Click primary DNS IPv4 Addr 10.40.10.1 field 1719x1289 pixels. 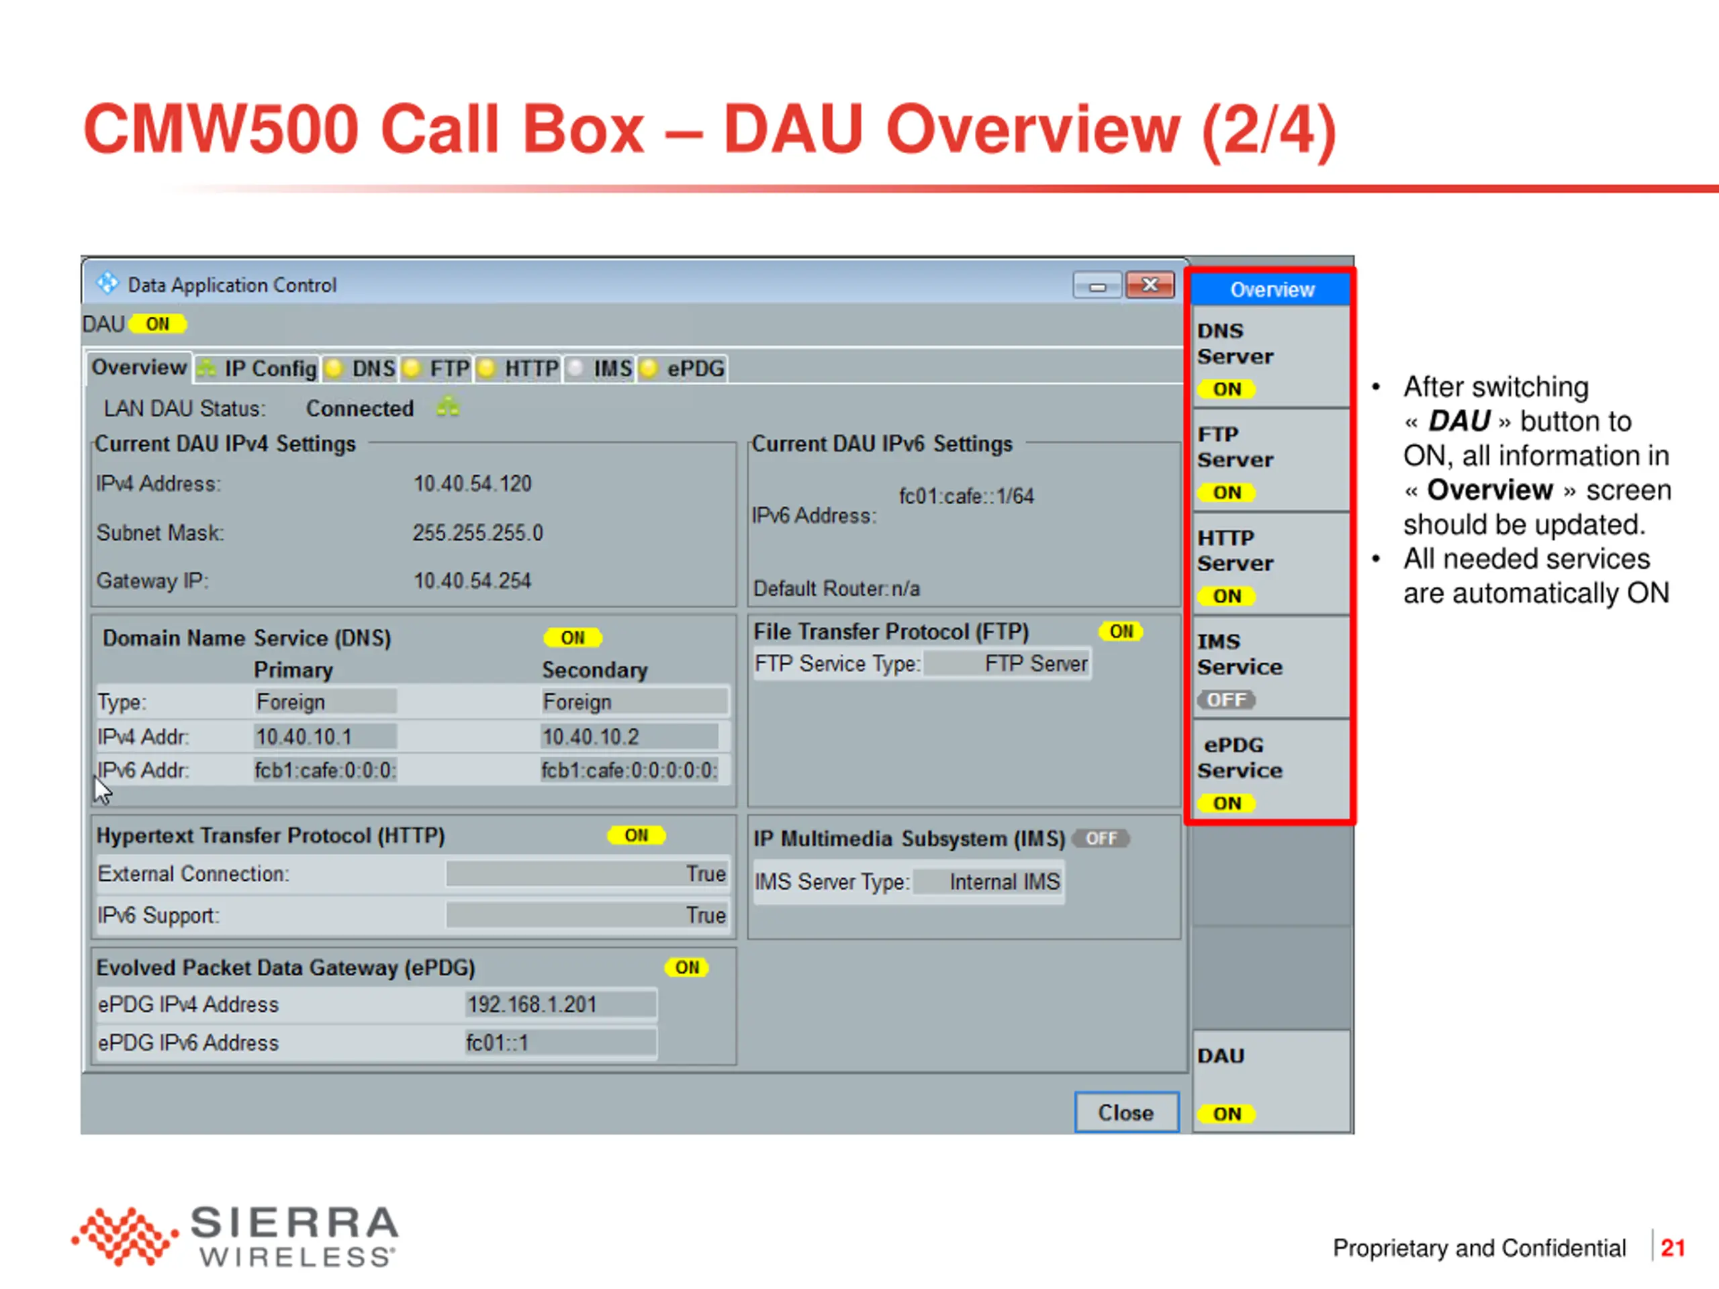[325, 736]
